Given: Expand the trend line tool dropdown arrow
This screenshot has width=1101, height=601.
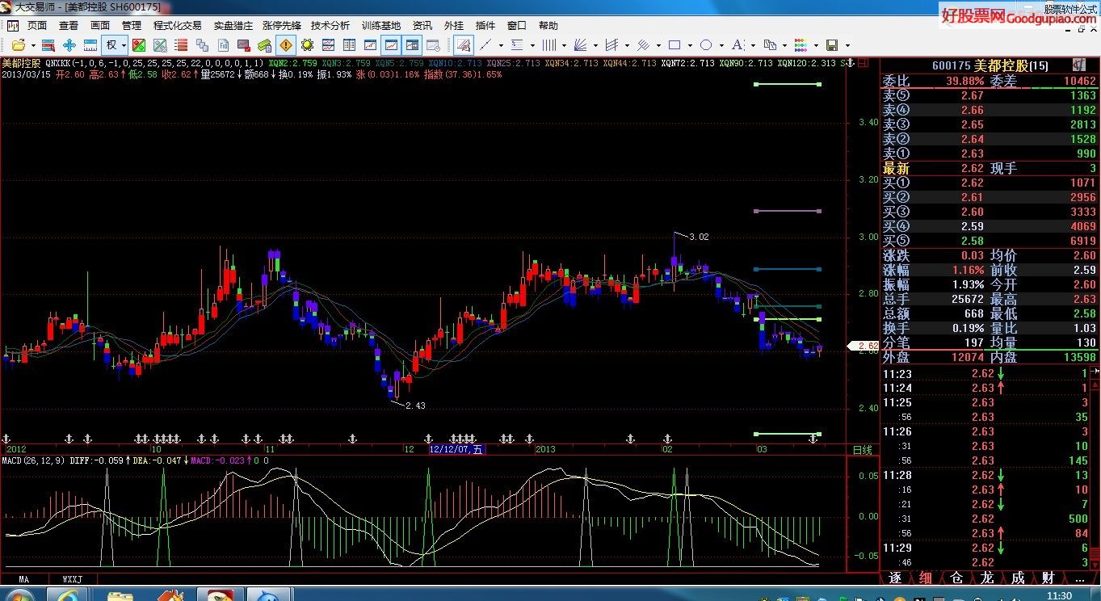Looking at the screenshot, I should [x=501, y=45].
